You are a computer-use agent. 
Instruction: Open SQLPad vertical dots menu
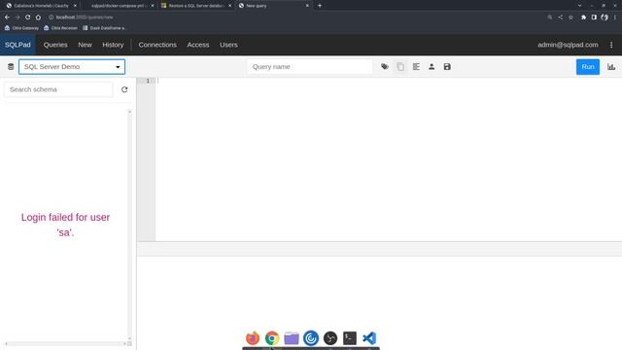(x=611, y=45)
